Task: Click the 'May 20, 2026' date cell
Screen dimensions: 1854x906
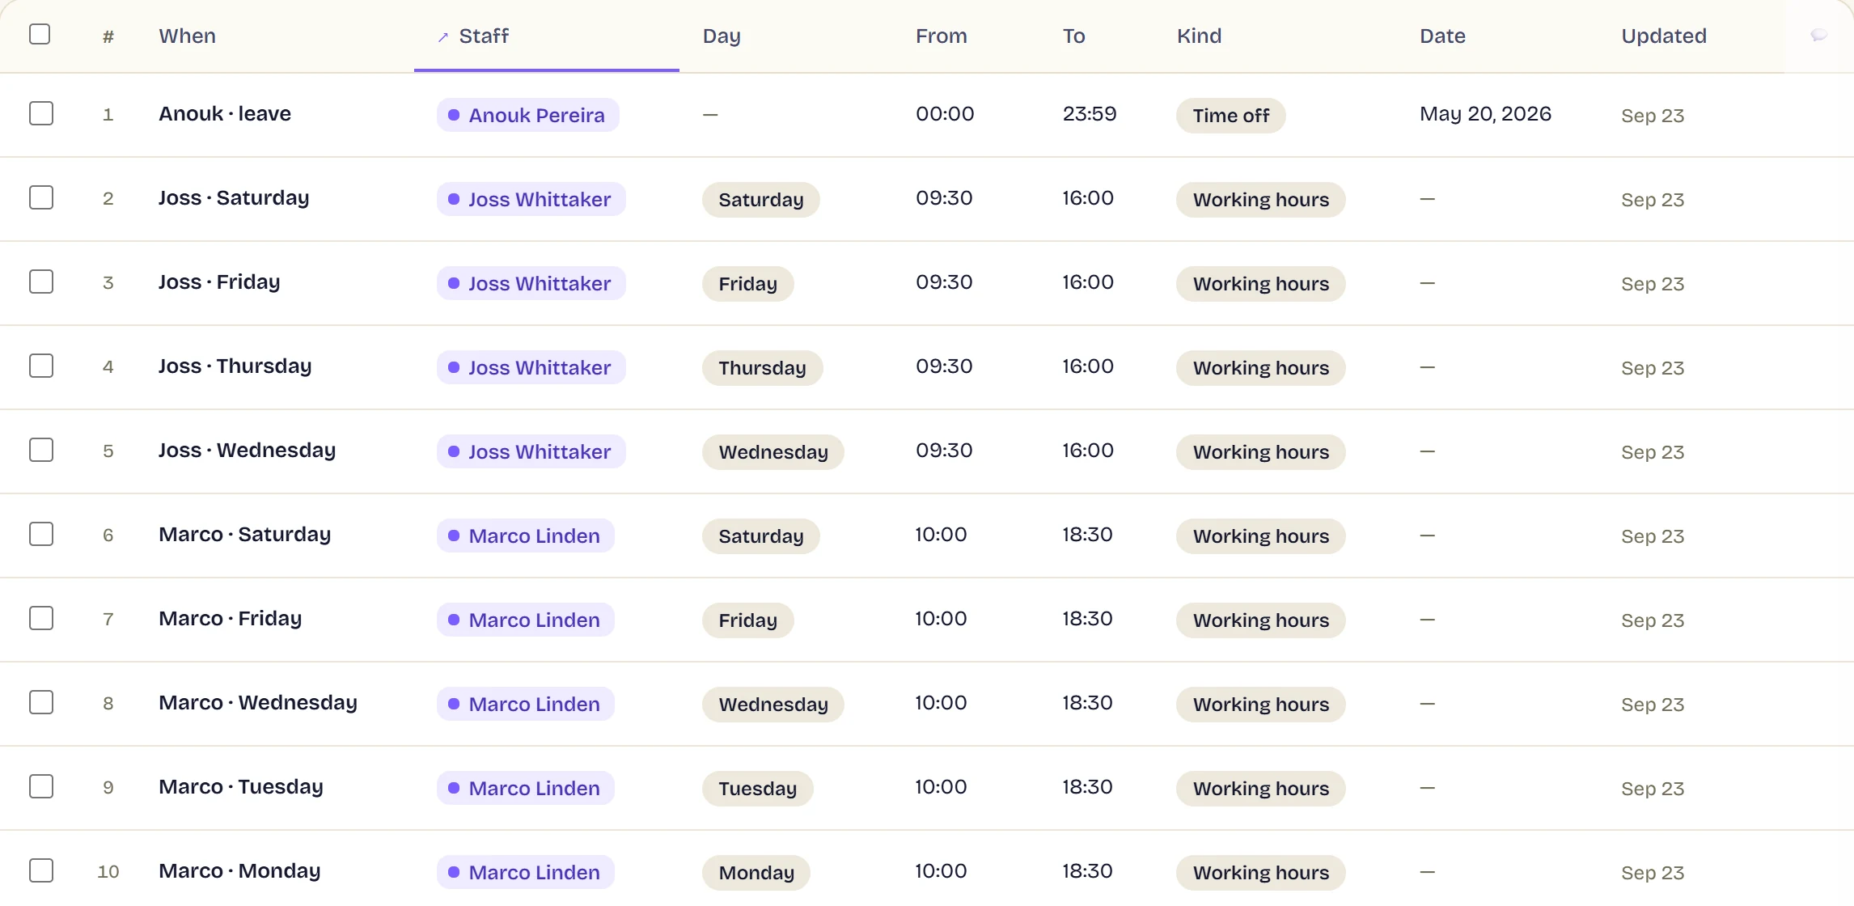Action: click(1485, 113)
